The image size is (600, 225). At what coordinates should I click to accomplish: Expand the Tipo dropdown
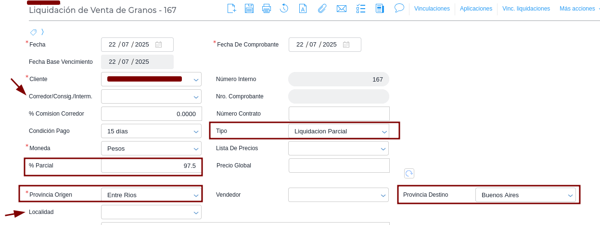(x=338, y=131)
